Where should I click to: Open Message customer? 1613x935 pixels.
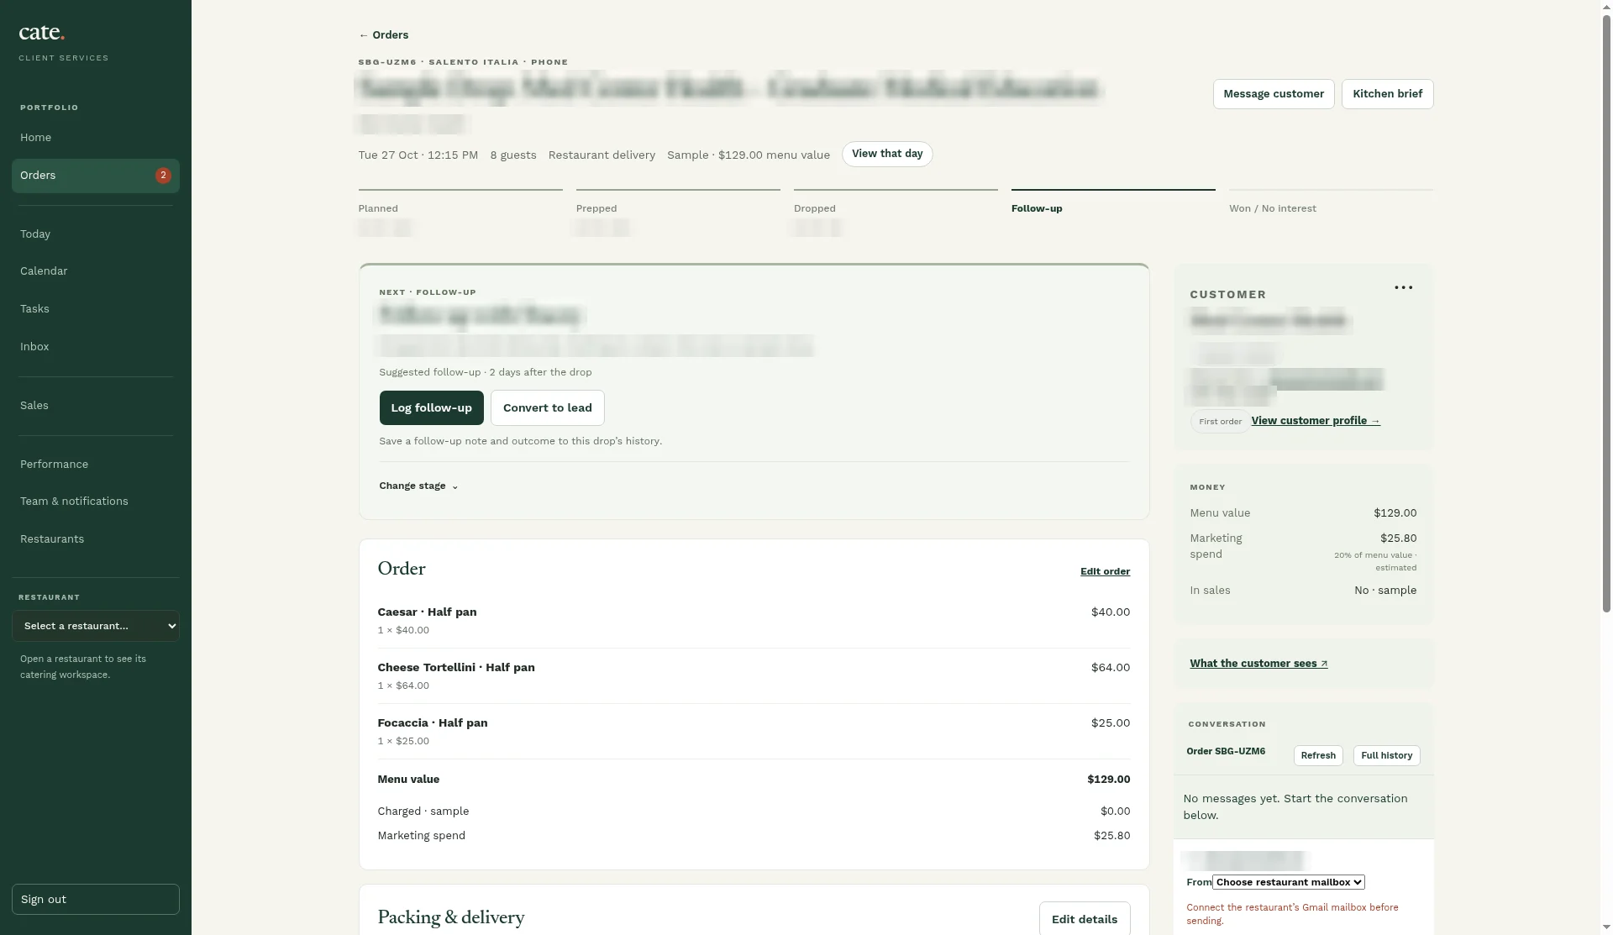(1273, 94)
